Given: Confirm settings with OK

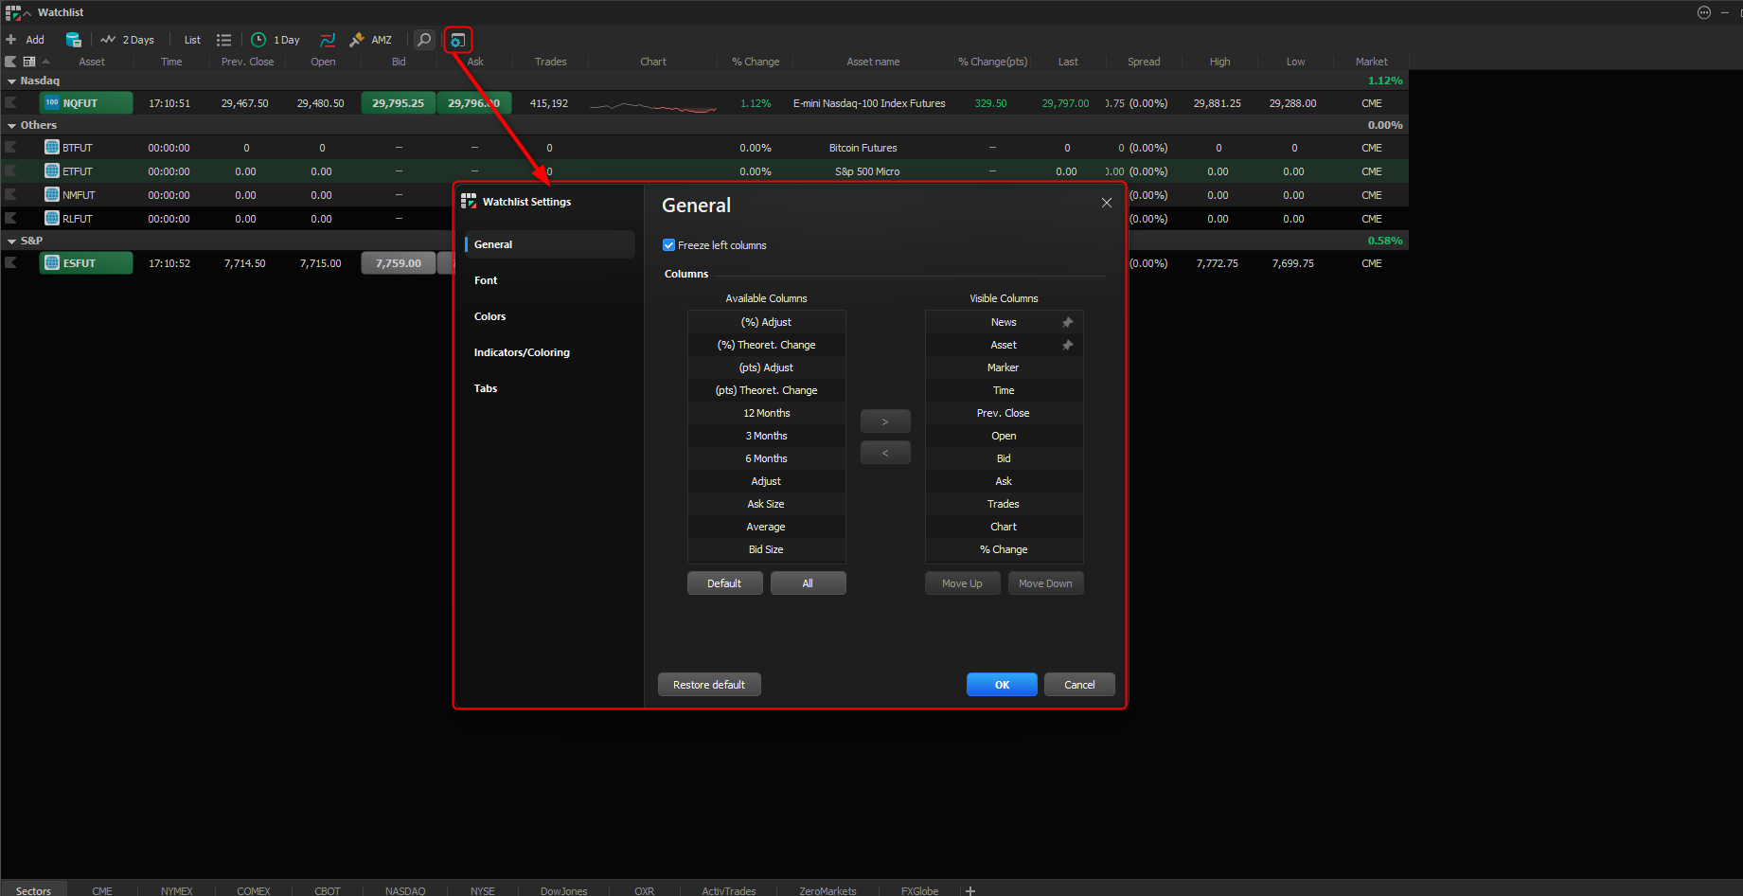Looking at the screenshot, I should (x=1002, y=685).
